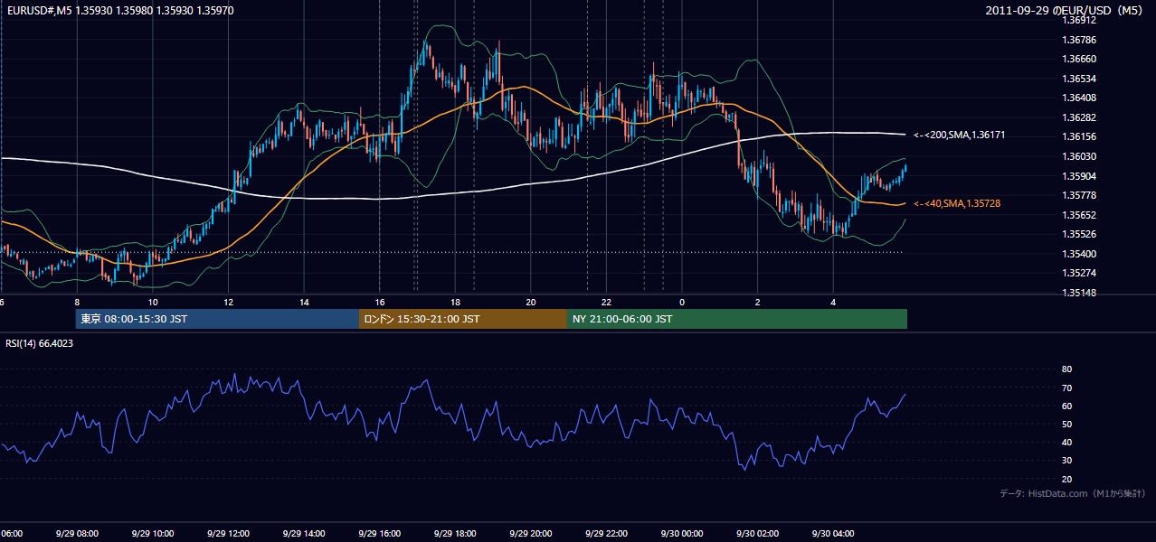1156x542 pixels.
Task: Click price axis value 1.36408
Action: pyautogui.click(x=1079, y=98)
